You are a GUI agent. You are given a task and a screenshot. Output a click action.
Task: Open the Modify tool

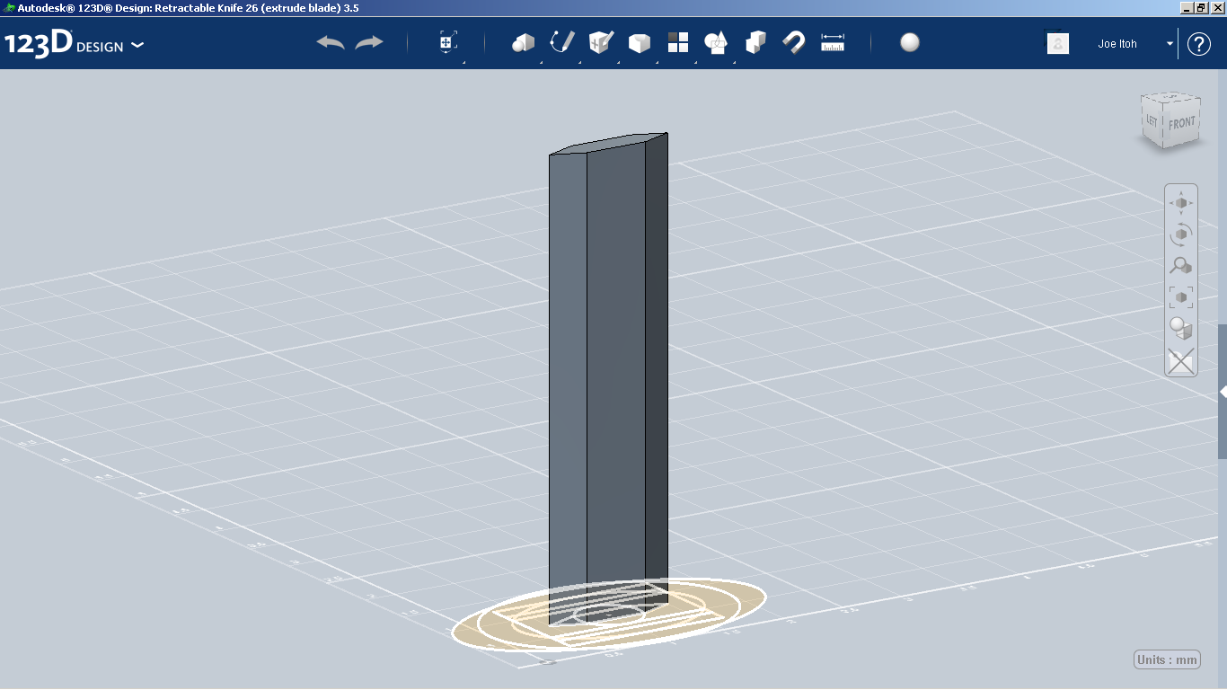click(x=637, y=42)
